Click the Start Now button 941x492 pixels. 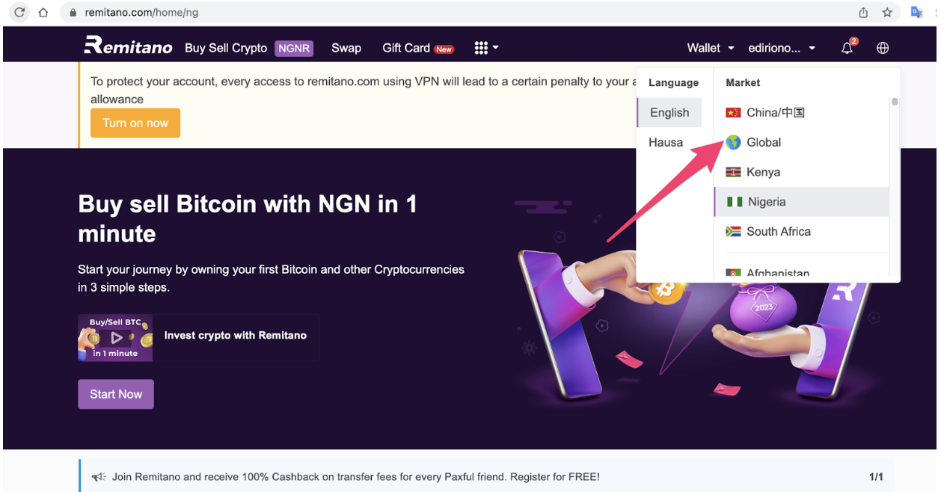(115, 394)
